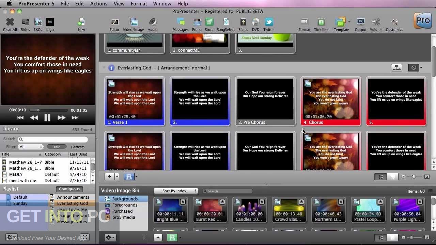Open the Actions menu
Image resolution: width=436 pixels, height=245 pixels.
[99, 4]
